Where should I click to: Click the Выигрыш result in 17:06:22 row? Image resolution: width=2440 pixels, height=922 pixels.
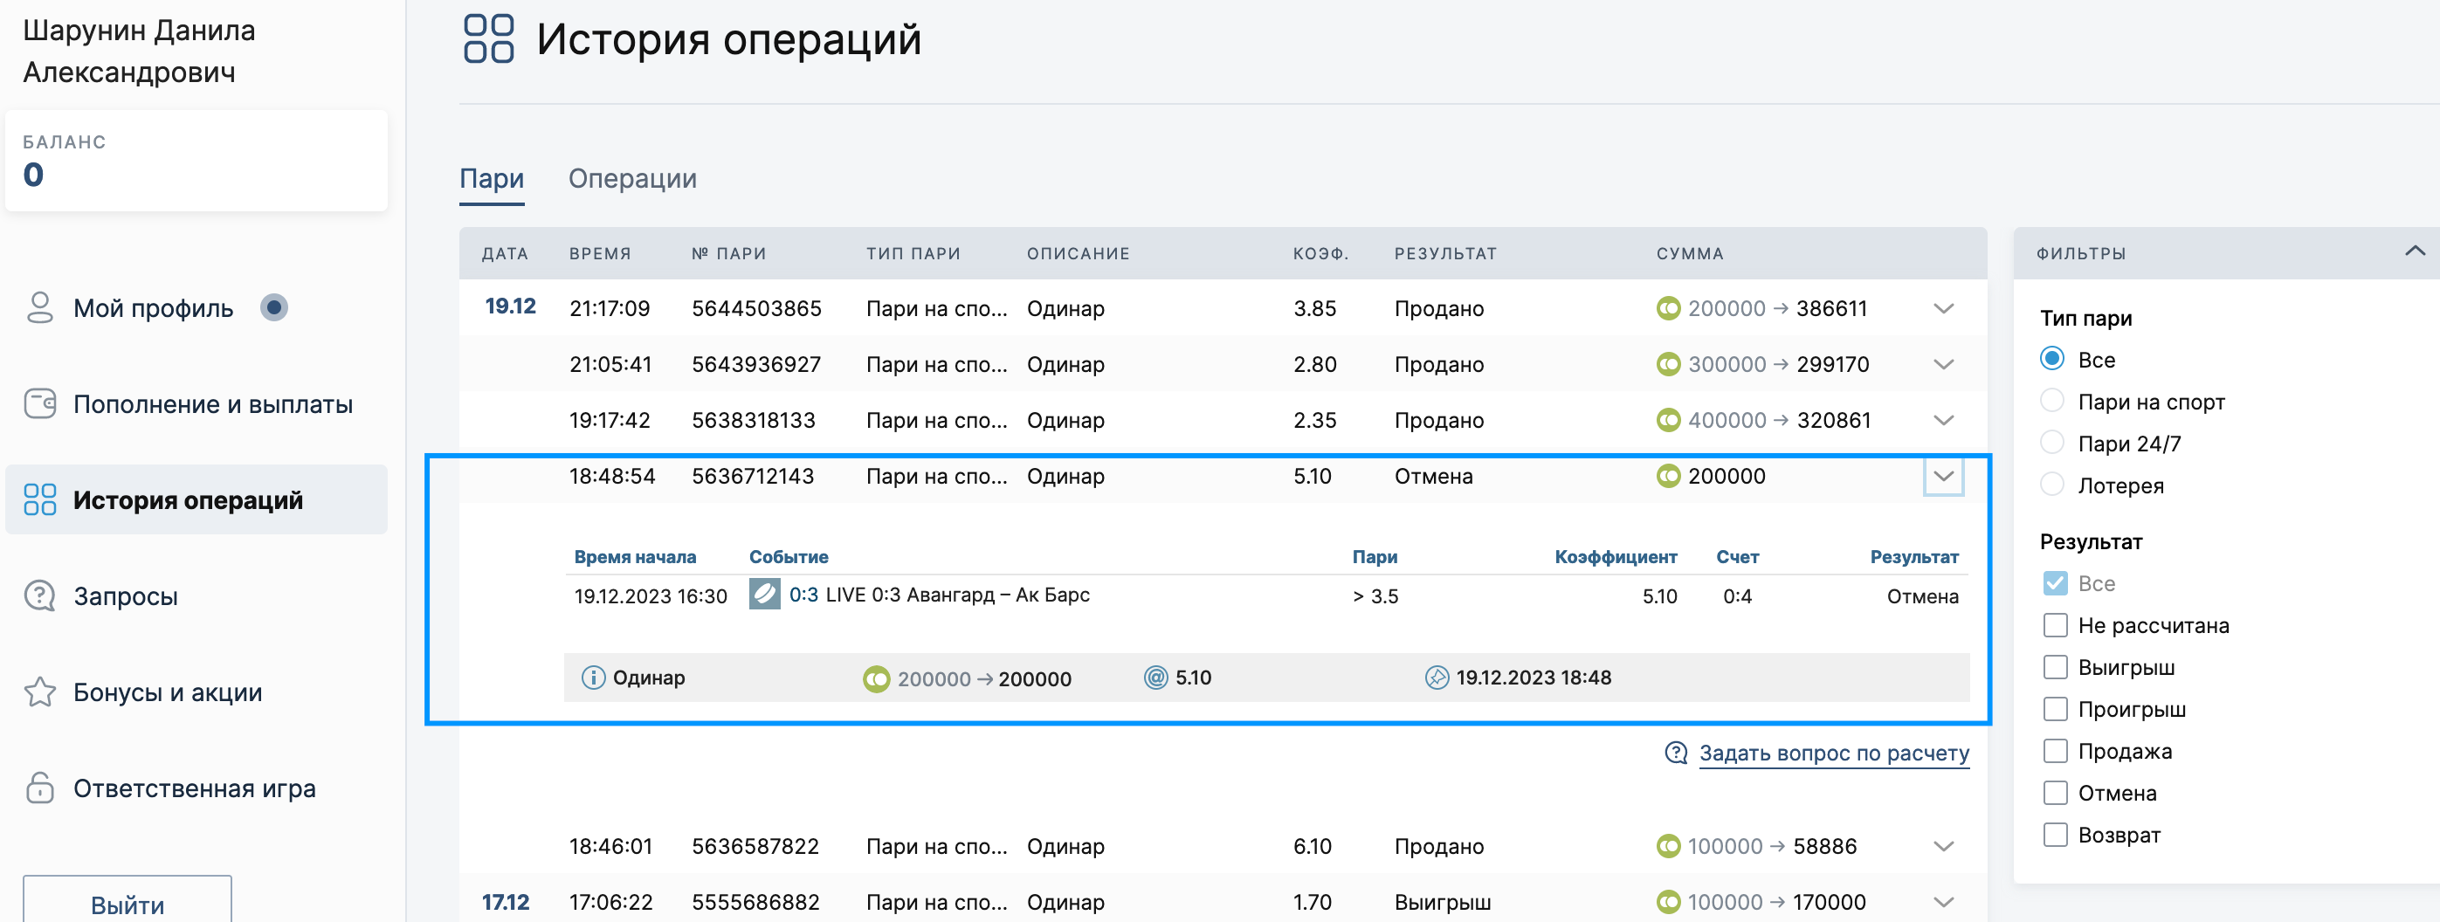coord(1442,902)
